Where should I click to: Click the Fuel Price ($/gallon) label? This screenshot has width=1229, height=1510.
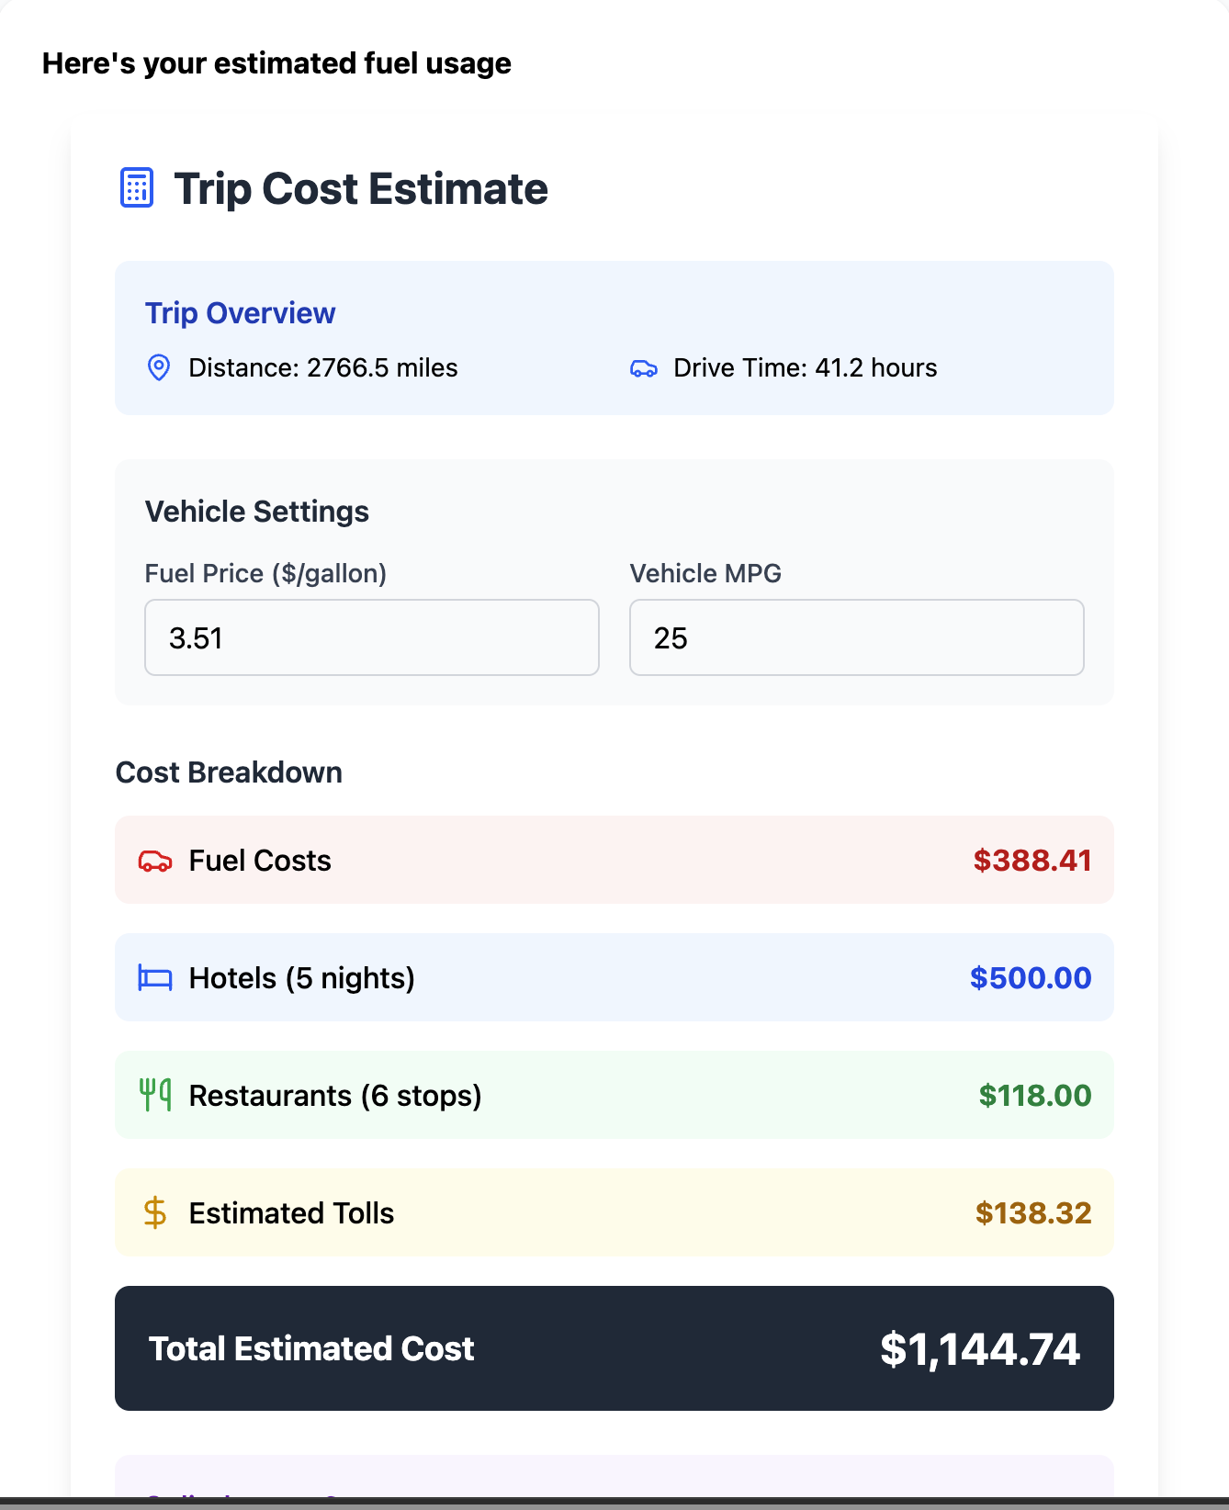point(266,574)
